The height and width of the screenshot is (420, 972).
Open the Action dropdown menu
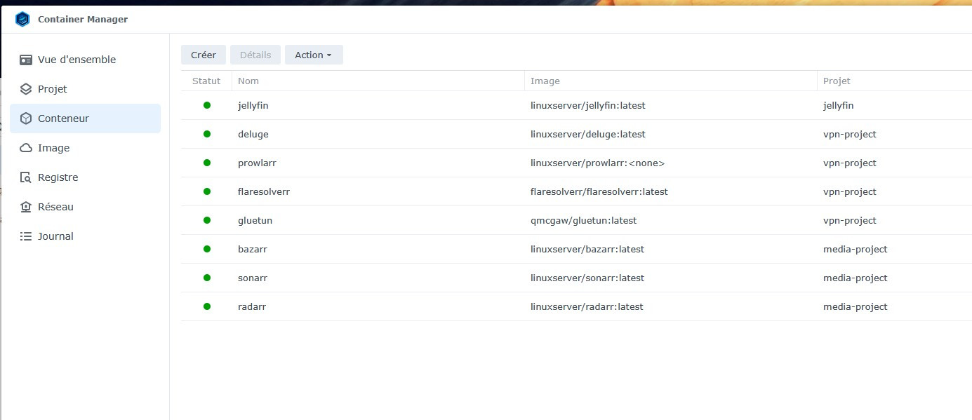point(314,55)
